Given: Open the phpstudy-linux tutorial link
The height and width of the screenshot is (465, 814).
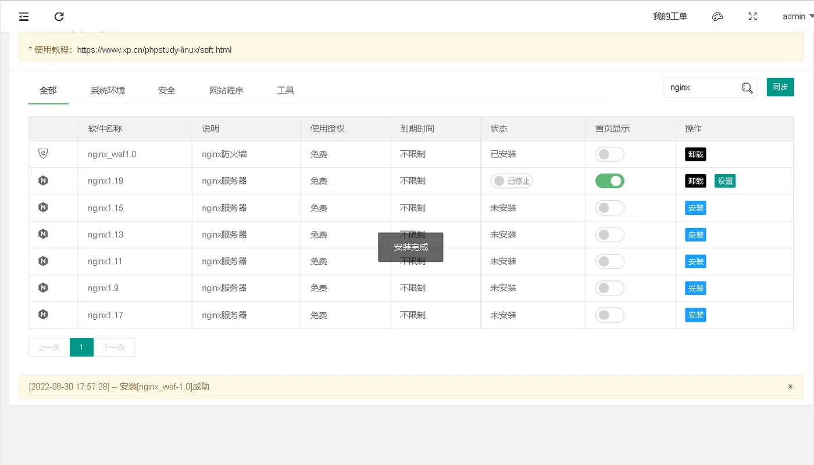Looking at the screenshot, I should [154, 50].
